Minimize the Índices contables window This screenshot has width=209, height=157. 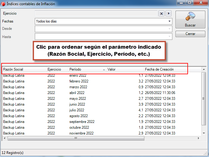coord(181,3)
